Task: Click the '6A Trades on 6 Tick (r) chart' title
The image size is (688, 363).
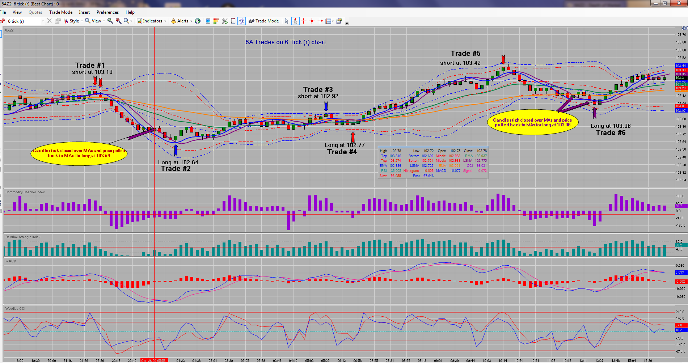Action: click(x=286, y=42)
